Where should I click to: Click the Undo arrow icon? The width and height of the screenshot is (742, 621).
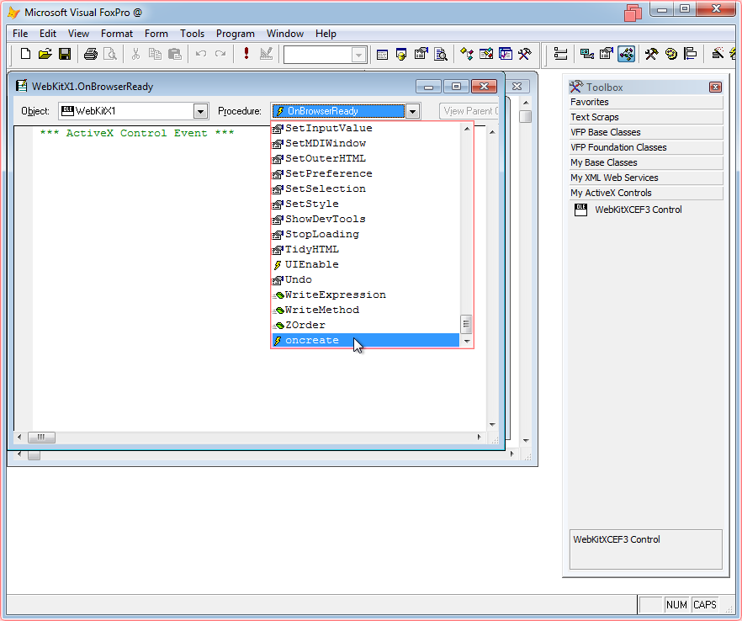pyautogui.click(x=200, y=54)
